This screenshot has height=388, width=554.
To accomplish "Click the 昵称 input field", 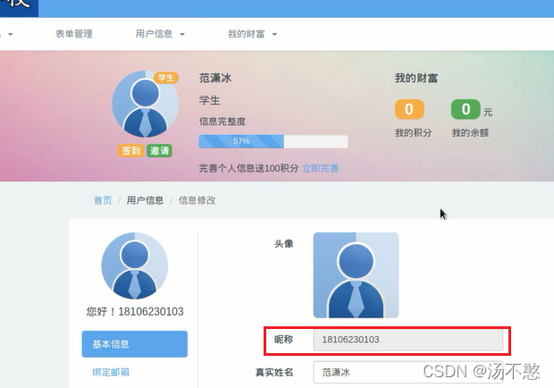I will (408, 340).
